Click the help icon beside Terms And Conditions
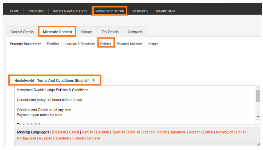 tap(93, 80)
